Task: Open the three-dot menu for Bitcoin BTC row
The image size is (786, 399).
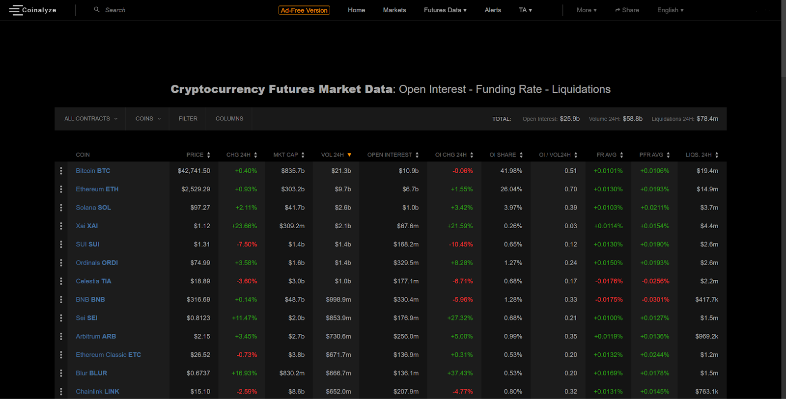Action: coord(61,171)
